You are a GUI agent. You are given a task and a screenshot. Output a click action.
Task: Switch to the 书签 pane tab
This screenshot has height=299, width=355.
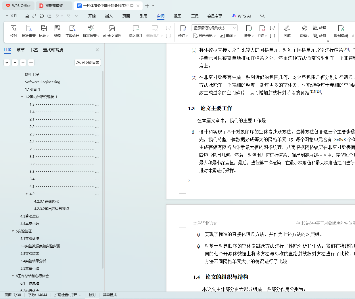[34, 50]
